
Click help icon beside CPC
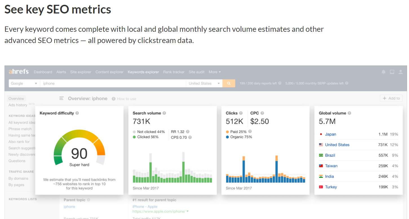262,113
